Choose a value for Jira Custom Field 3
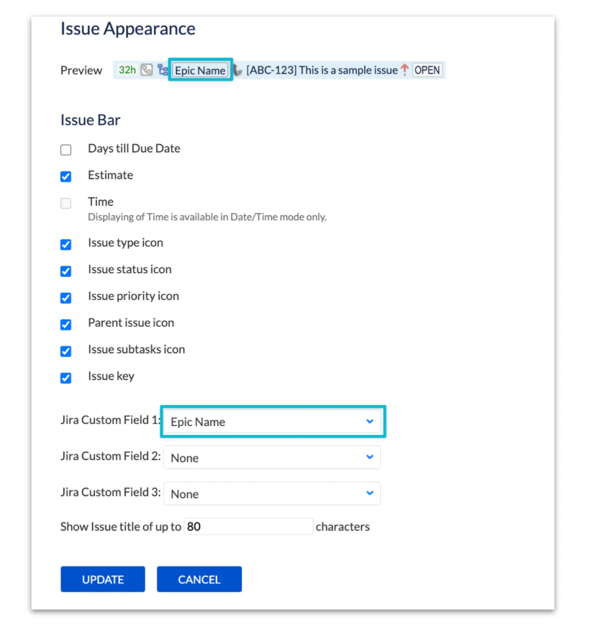The width and height of the screenshot is (591, 644). (272, 493)
